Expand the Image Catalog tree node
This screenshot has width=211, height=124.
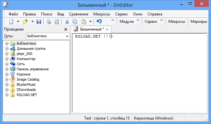point(7,79)
